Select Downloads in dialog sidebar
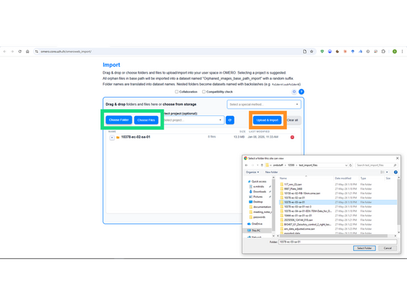This screenshot has height=305, width=407. 260,192
